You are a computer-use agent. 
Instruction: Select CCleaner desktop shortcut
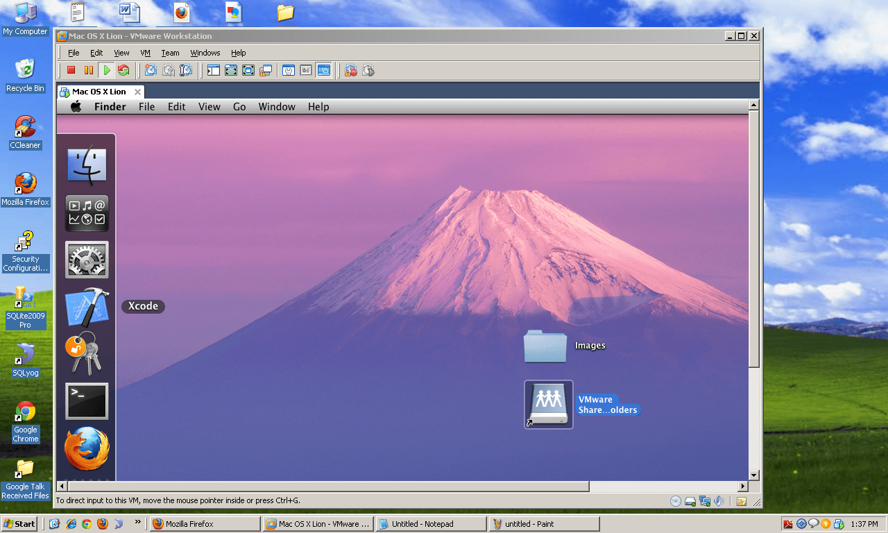(25, 133)
